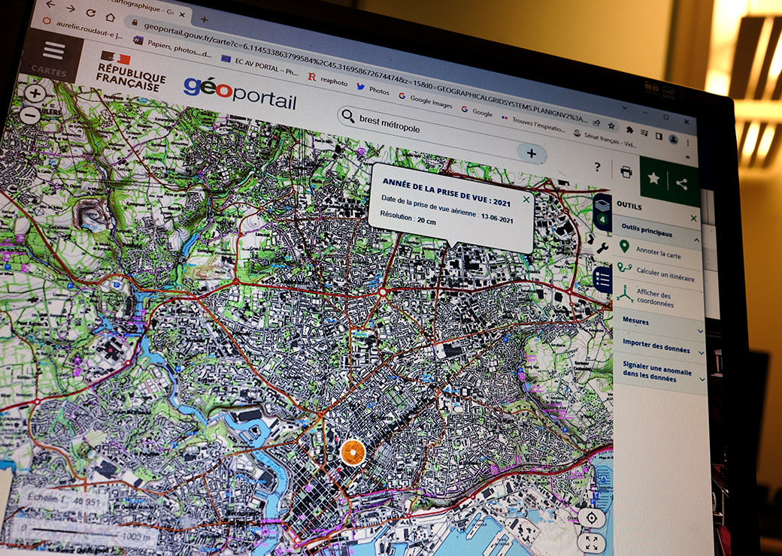
Task: Open the Papiers, photos bookmark
Action: 172,46
